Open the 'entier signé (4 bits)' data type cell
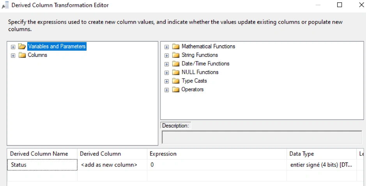The height and width of the screenshot is (186, 366). click(x=322, y=165)
